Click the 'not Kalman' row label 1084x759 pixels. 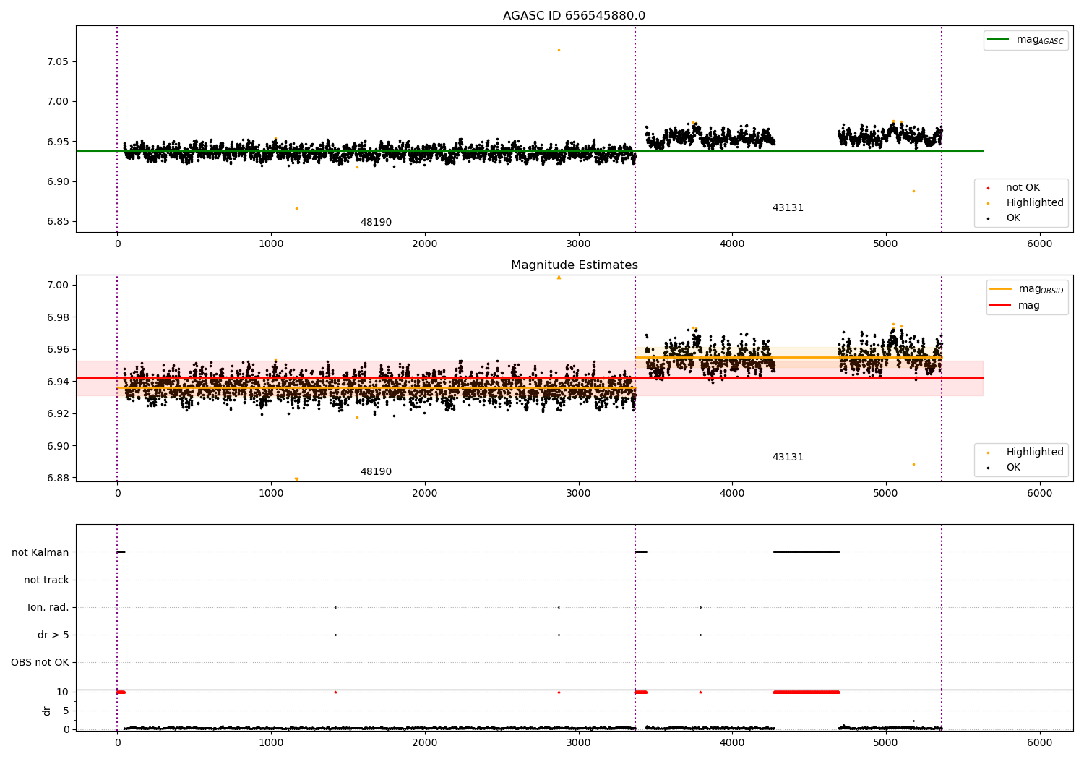(40, 552)
